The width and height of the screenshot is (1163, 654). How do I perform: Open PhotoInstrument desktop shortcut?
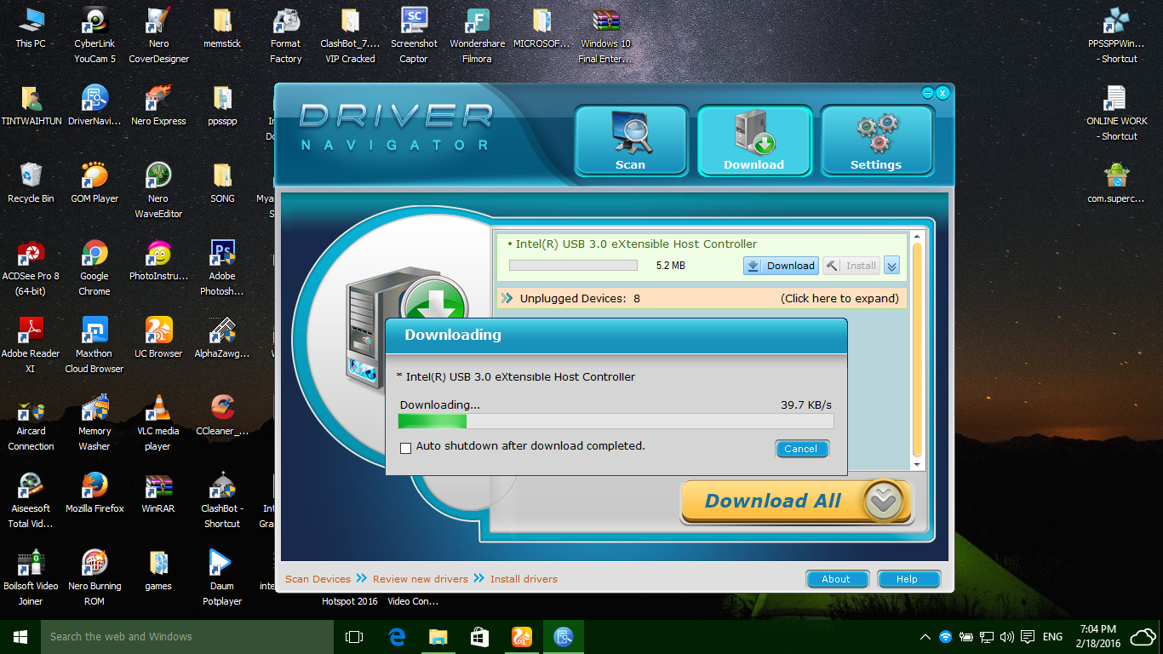[158, 260]
